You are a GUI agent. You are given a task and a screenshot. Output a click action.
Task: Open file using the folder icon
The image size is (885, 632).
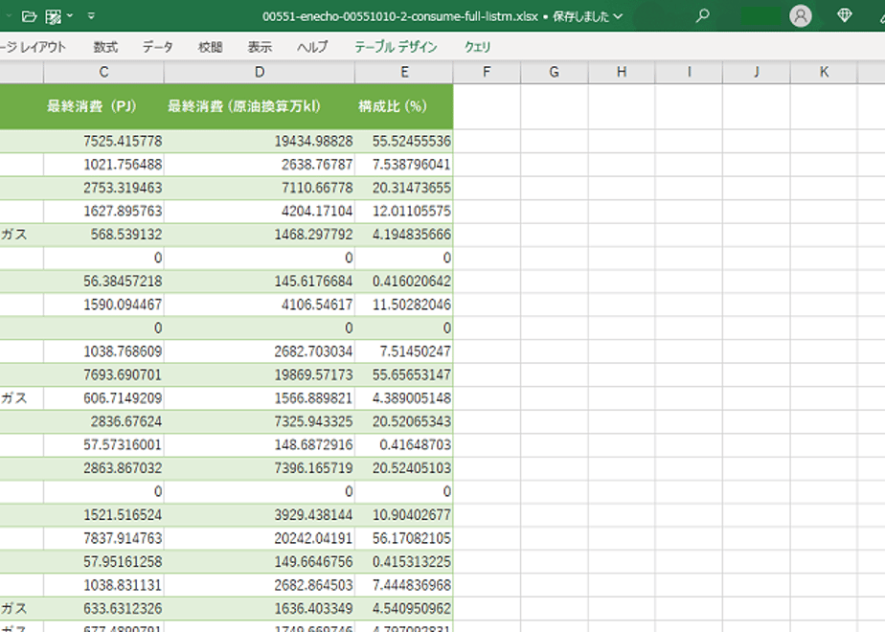coord(29,16)
